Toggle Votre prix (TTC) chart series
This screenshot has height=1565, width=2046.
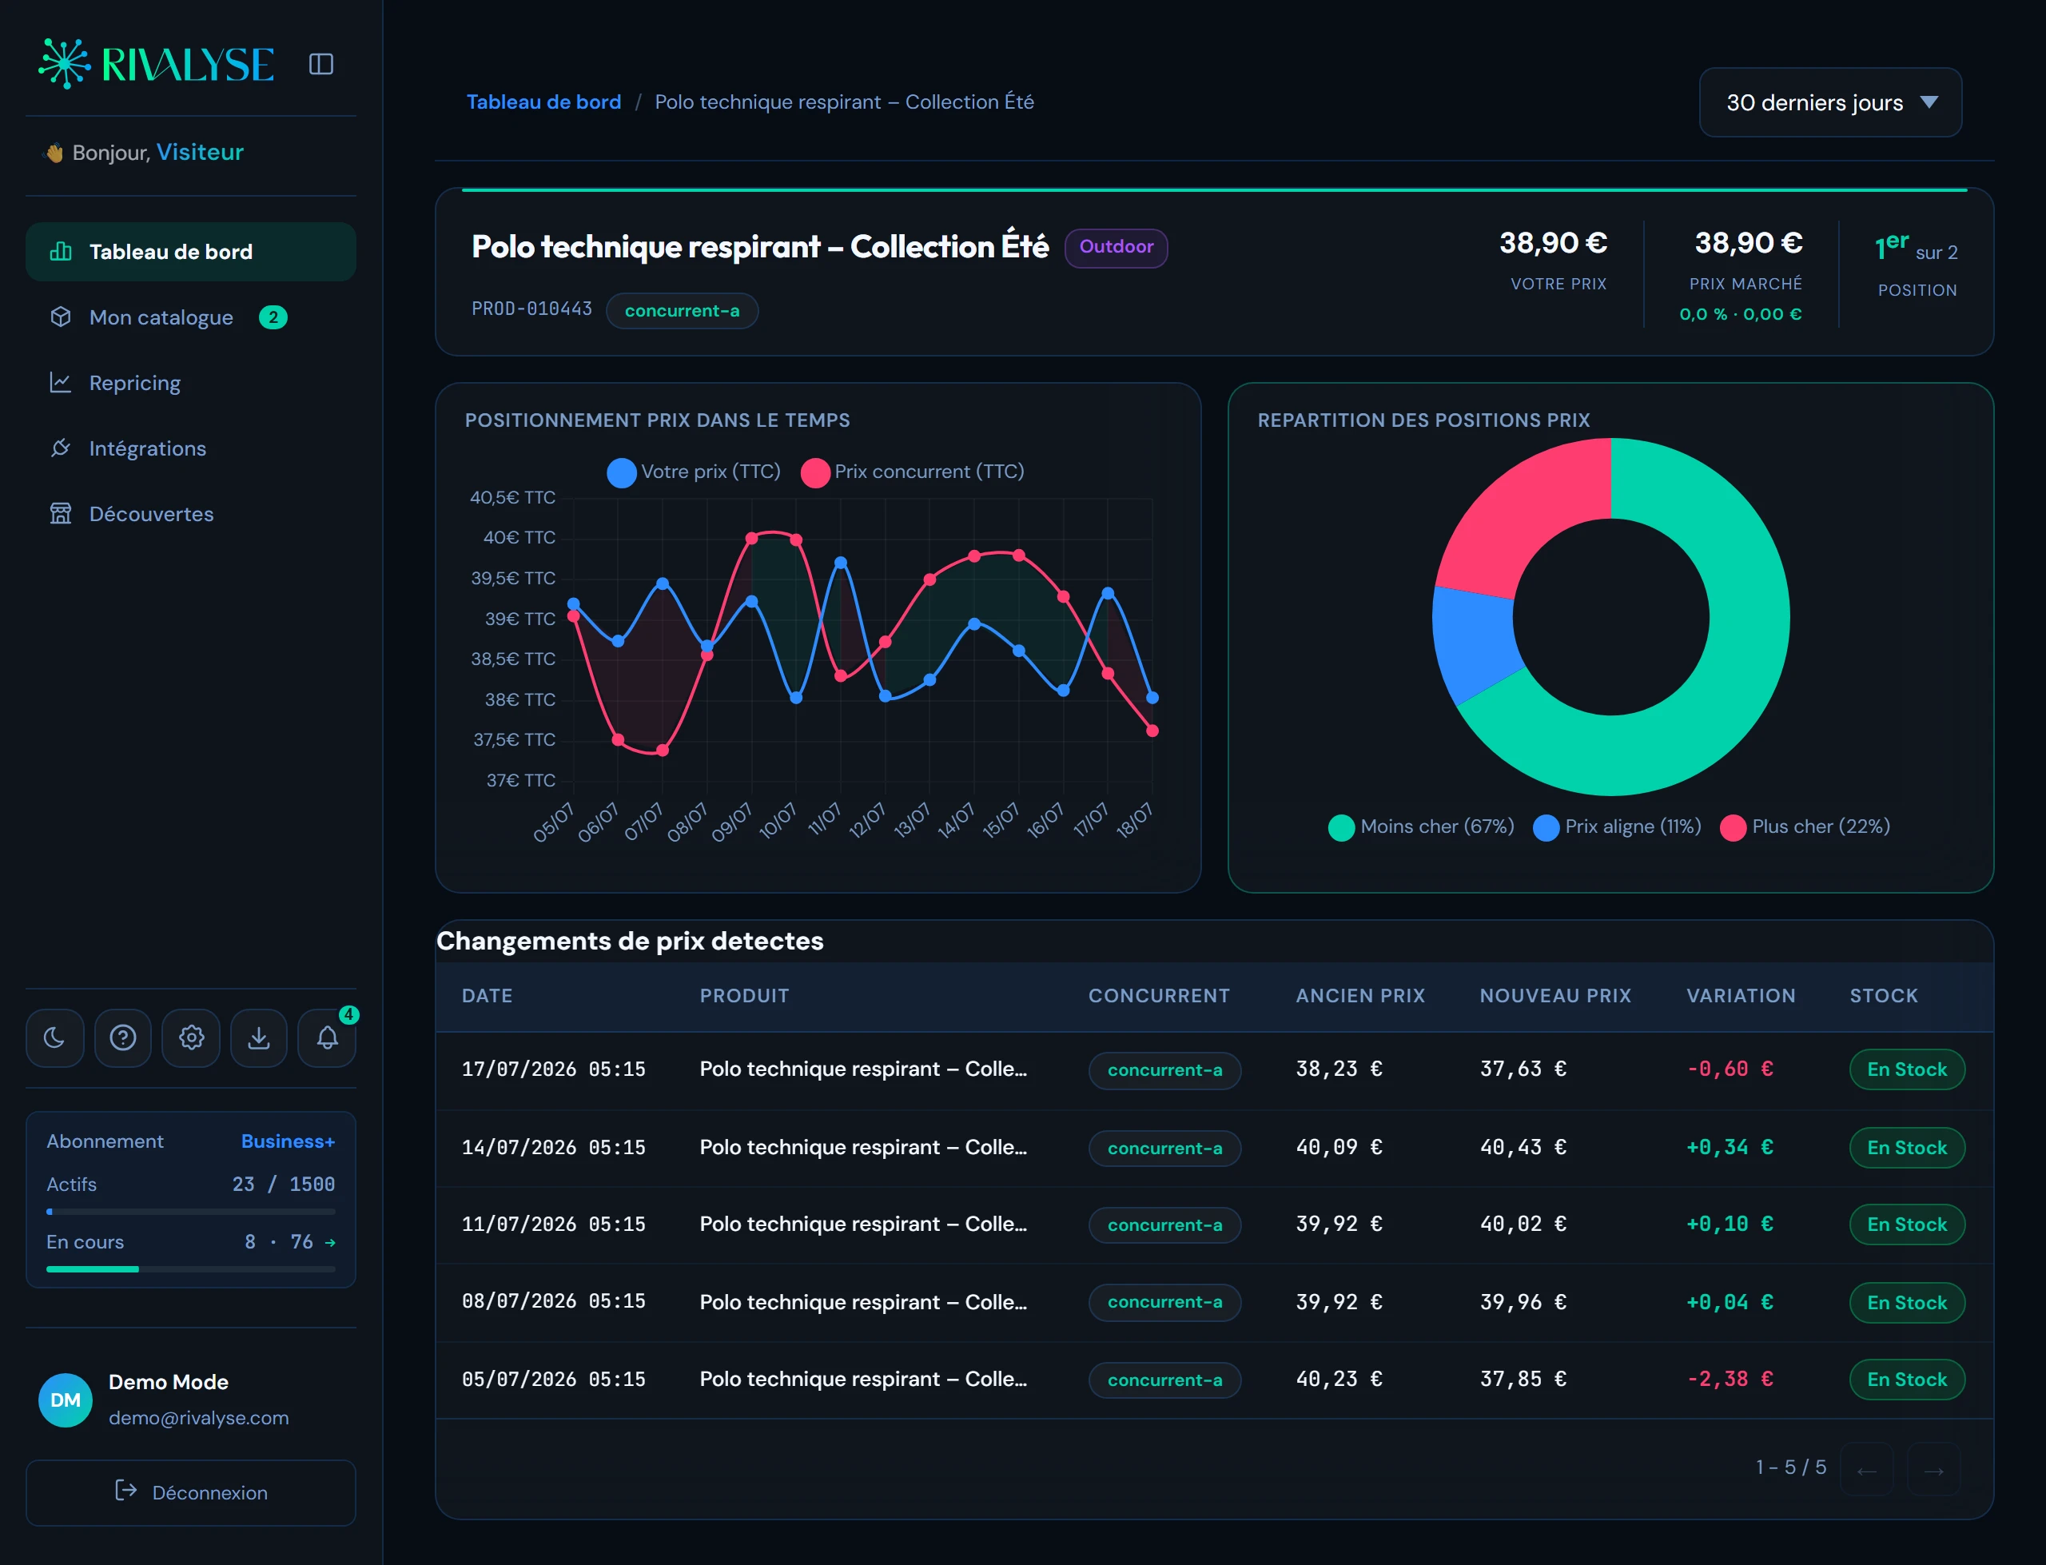(x=694, y=472)
